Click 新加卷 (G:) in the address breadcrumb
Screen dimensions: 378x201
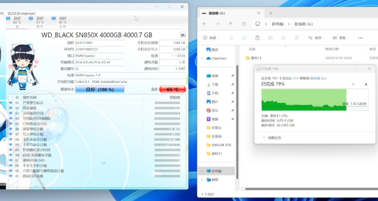(304, 24)
